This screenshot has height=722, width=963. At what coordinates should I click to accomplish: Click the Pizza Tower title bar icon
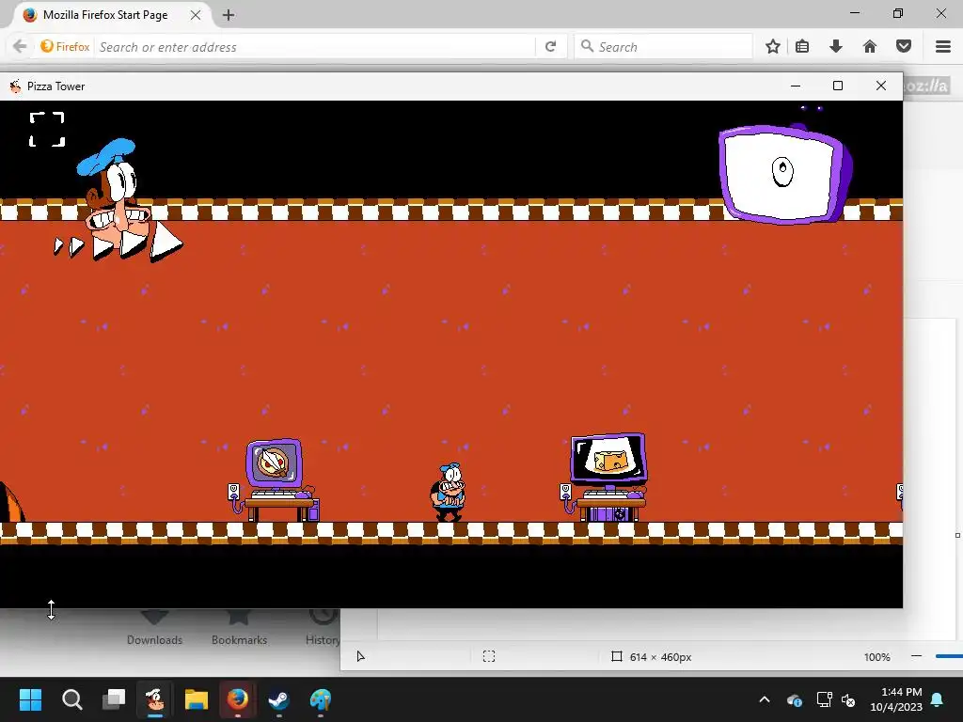[x=15, y=86]
